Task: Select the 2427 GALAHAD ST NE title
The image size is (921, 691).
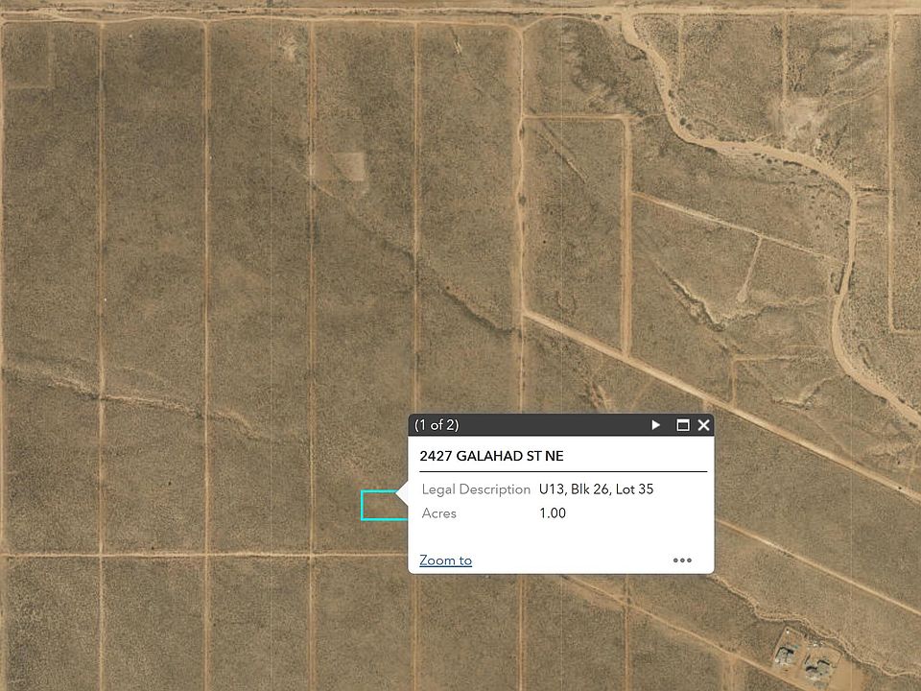Action: point(491,456)
